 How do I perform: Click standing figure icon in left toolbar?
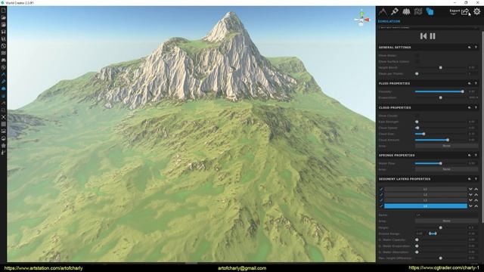3,153
